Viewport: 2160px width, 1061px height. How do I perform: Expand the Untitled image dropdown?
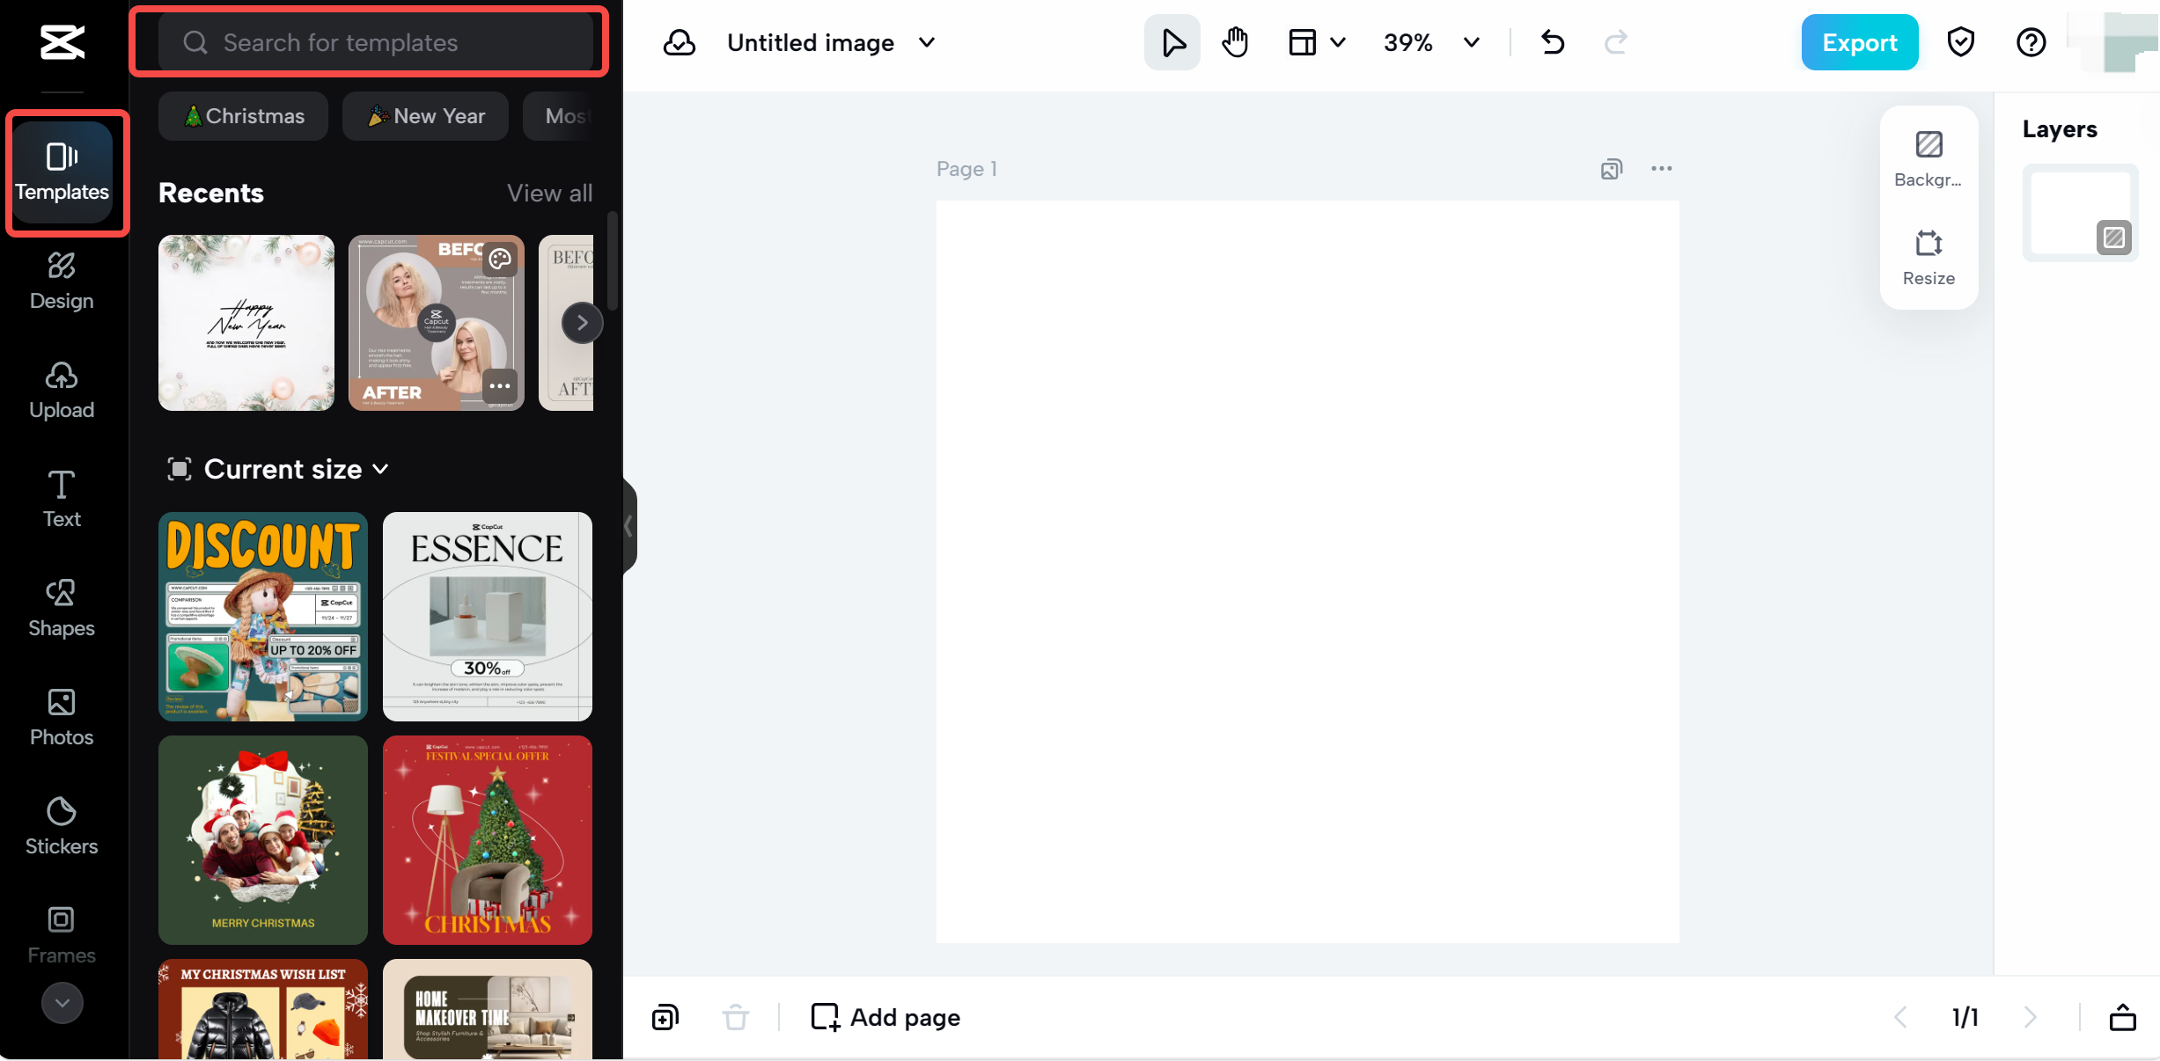pos(926,41)
